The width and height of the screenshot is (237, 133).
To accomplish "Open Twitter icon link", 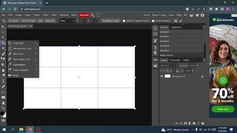I will click(197, 15).
